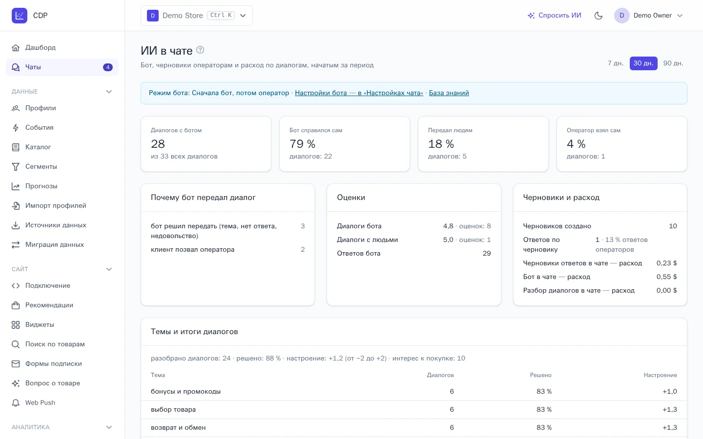Image resolution: width=703 pixels, height=439 pixels.
Task: Click the Сегменты funnel icon
Action: tap(16, 167)
